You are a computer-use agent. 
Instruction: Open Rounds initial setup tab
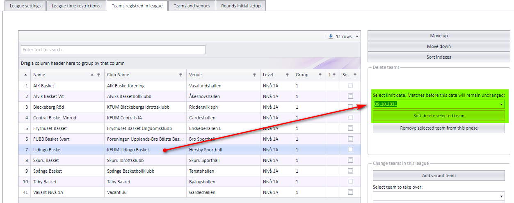point(241,6)
